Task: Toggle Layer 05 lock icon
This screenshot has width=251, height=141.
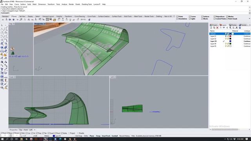Action: (x=228, y=46)
